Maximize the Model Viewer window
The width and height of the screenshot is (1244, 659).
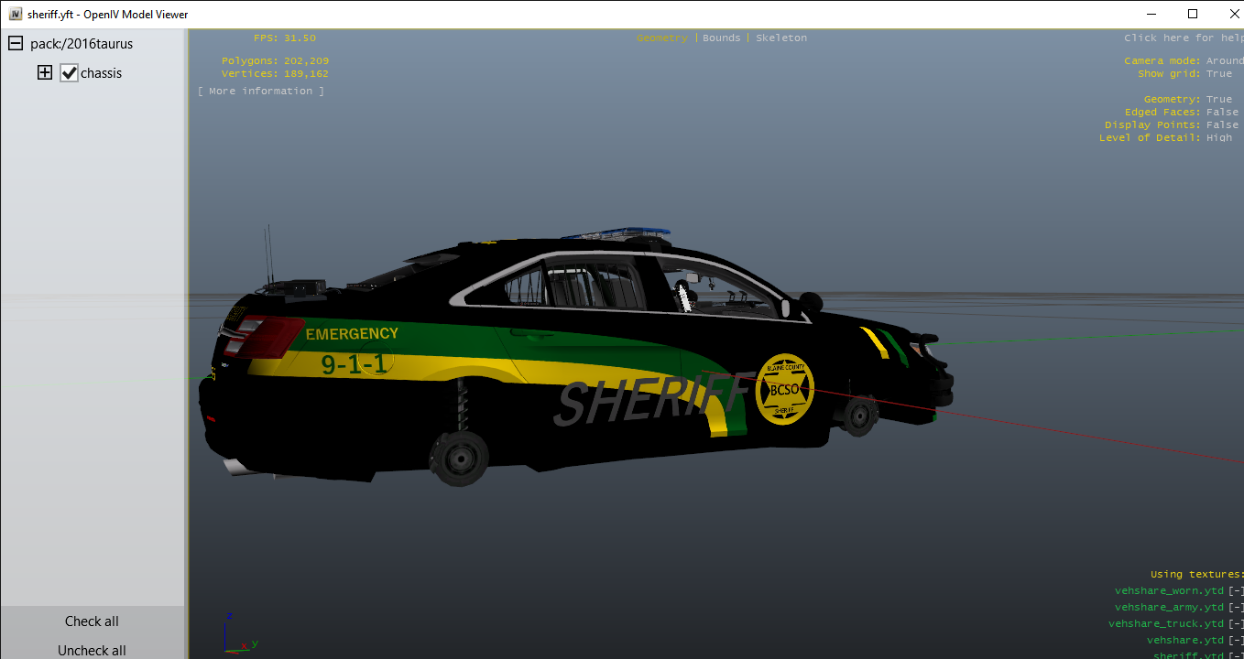pyautogui.click(x=1192, y=14)
